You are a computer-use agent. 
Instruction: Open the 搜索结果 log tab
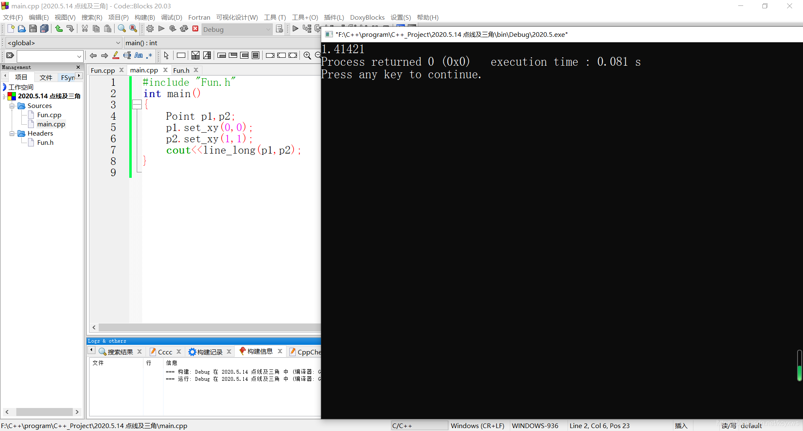pyautogui.click(x=120, y=352)
